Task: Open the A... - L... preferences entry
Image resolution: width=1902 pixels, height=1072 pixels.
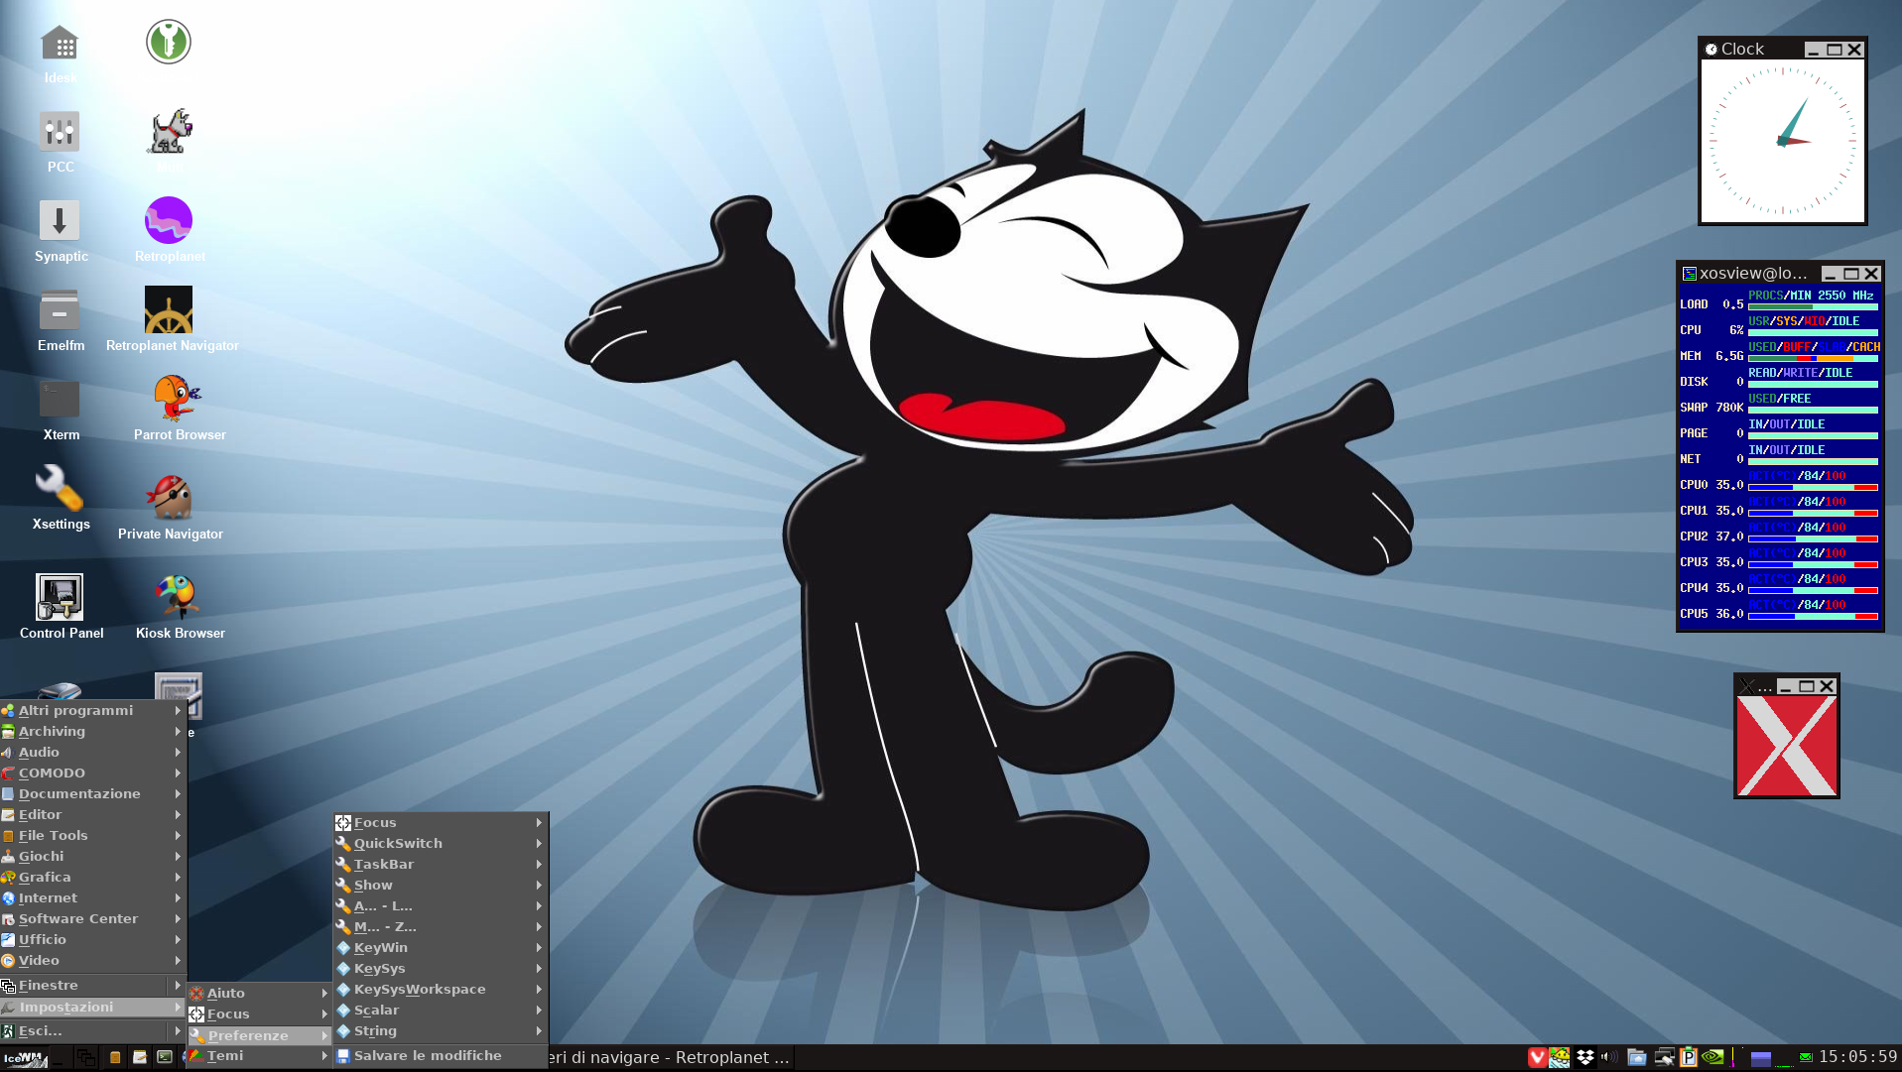Action: tap(441, 905)
